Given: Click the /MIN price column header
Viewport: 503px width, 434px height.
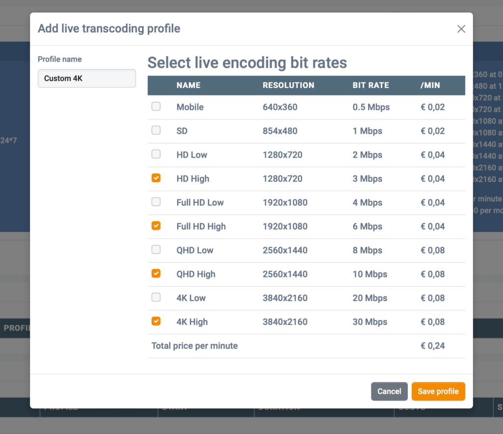Looking at the screenshot, I should 430,85.
